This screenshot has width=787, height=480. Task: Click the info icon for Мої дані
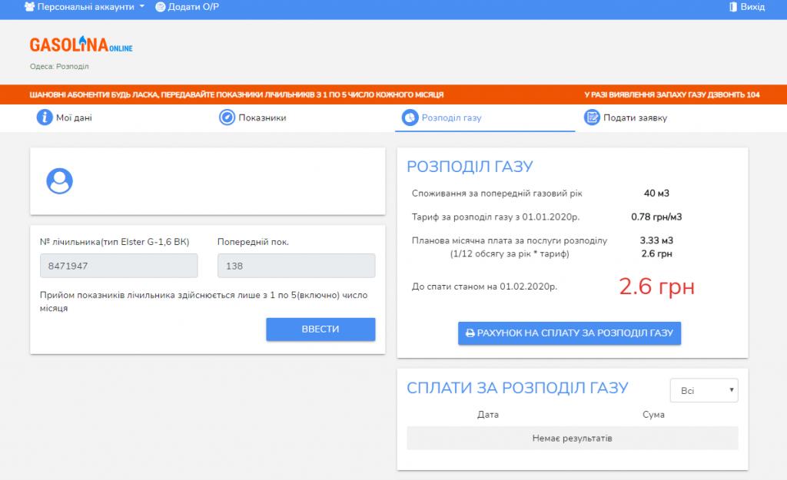tap(44, 118)
